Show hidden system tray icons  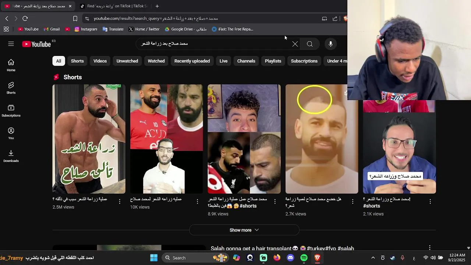click(373, 258)
